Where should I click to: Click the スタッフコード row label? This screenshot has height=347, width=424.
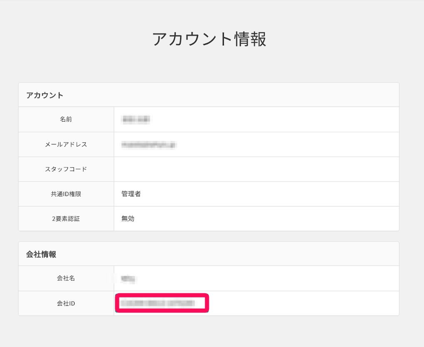click(x=66, y=169)
